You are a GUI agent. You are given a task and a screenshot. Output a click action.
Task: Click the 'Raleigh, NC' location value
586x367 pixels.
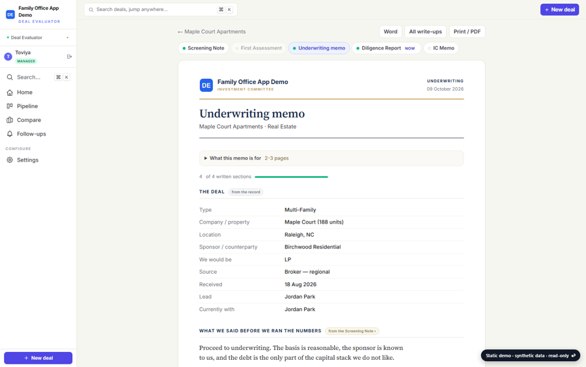(x=300, y=235)
